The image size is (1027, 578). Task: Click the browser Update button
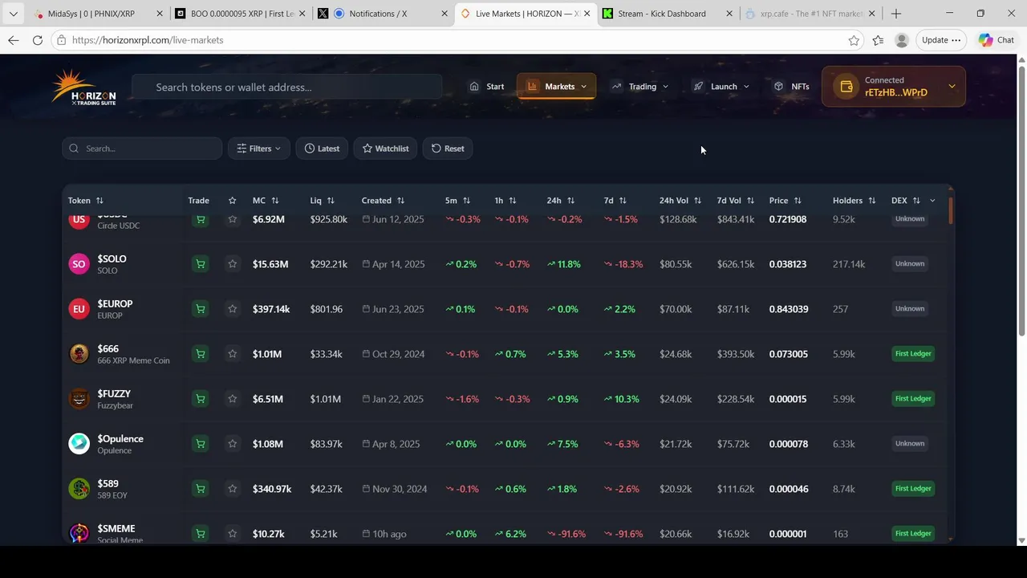pos(941,40)
